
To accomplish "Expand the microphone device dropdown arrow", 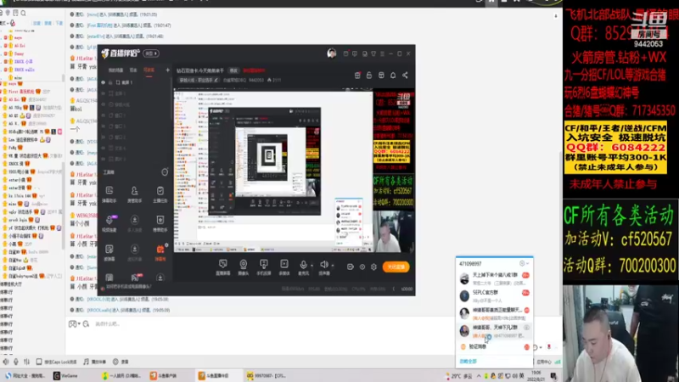I will pos(311,265).
